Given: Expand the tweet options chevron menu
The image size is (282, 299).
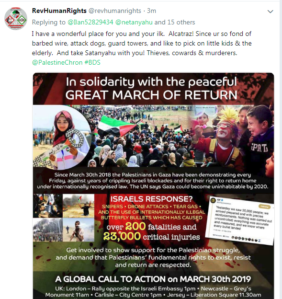Looking at the screenshot, I should 270,11.
